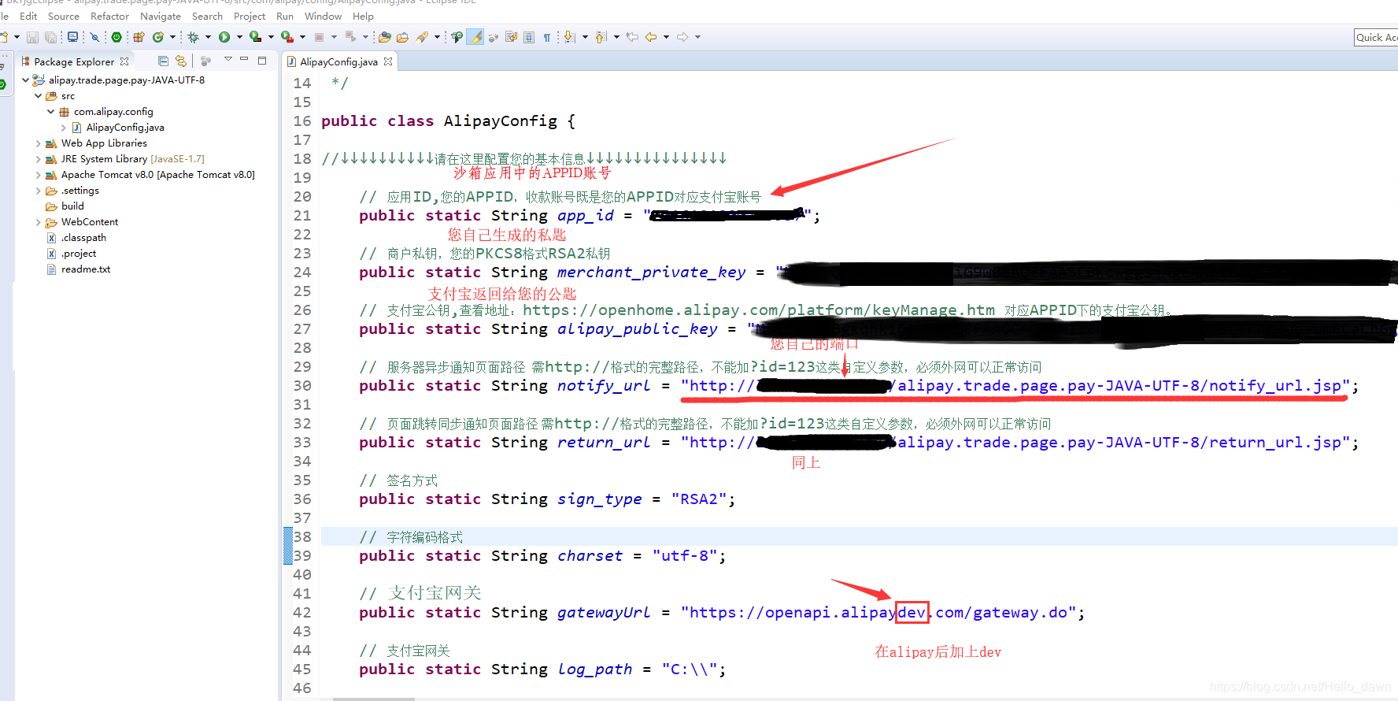
Task: Select the .project file
Action: (79, 254)
